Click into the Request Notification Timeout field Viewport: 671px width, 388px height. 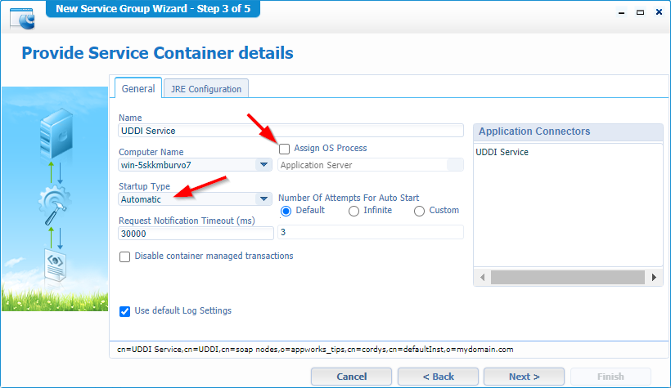[196, 233]
